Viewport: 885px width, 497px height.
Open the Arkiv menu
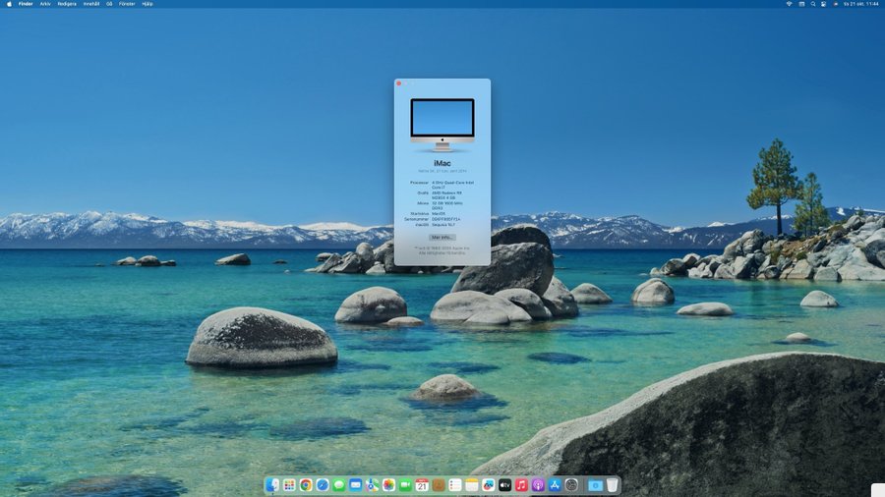click(x=45, y=4)
